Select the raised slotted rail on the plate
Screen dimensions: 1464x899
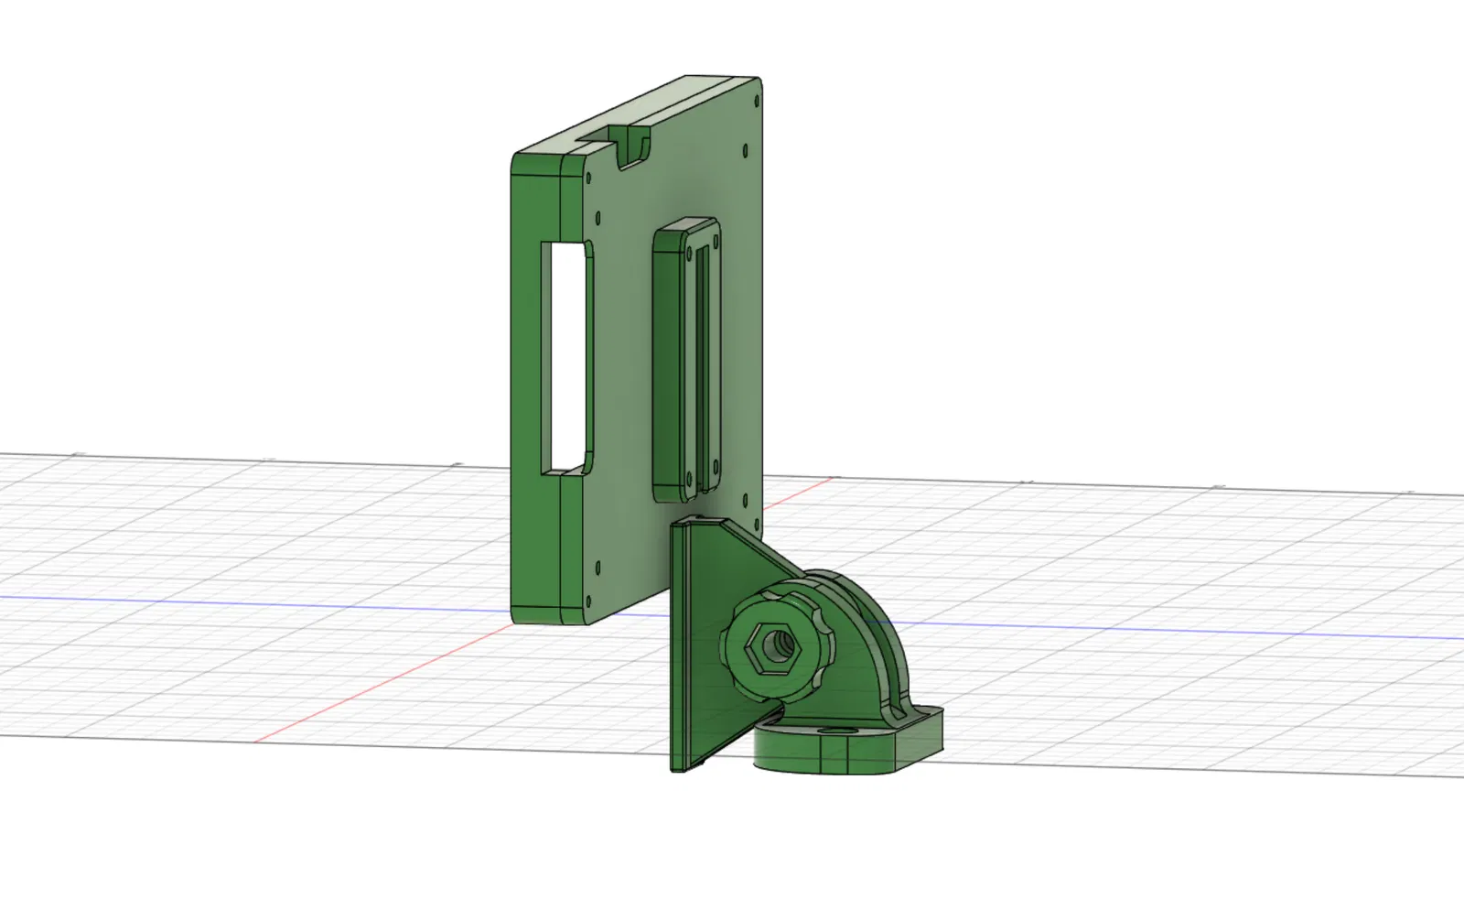[x=687, y=361]
